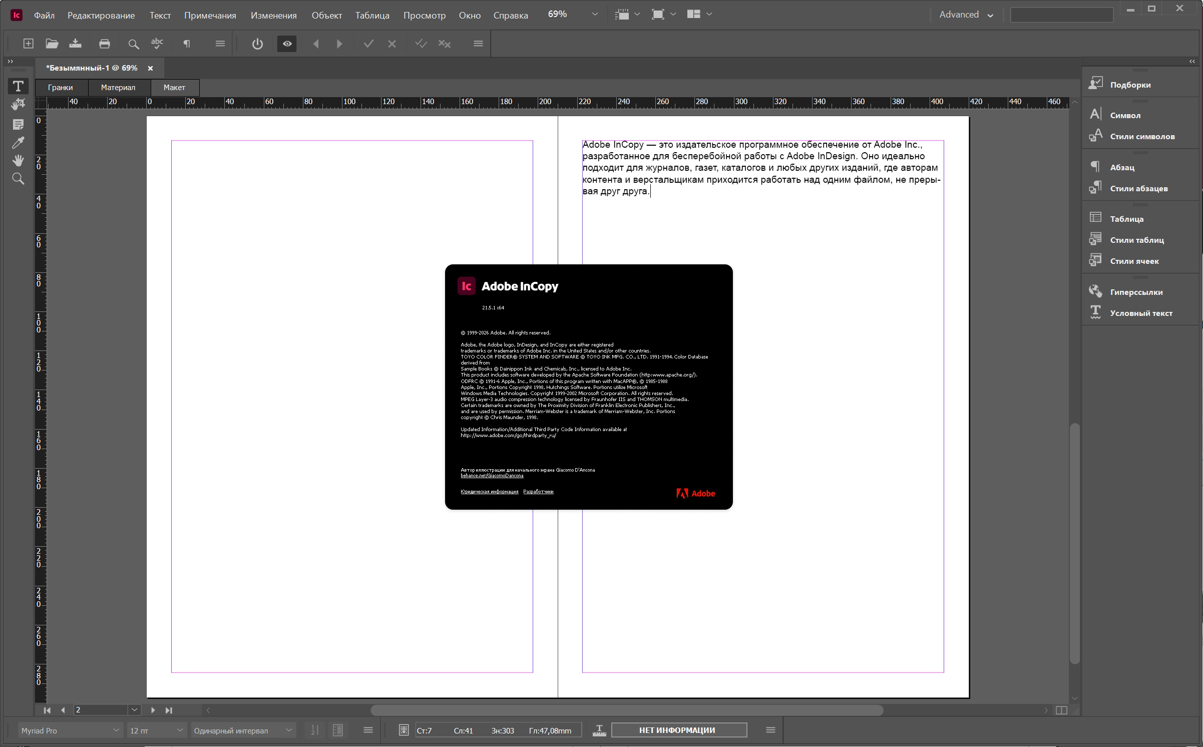Go to the next change arrow
Screen dimensions: 1203x747
339,44
